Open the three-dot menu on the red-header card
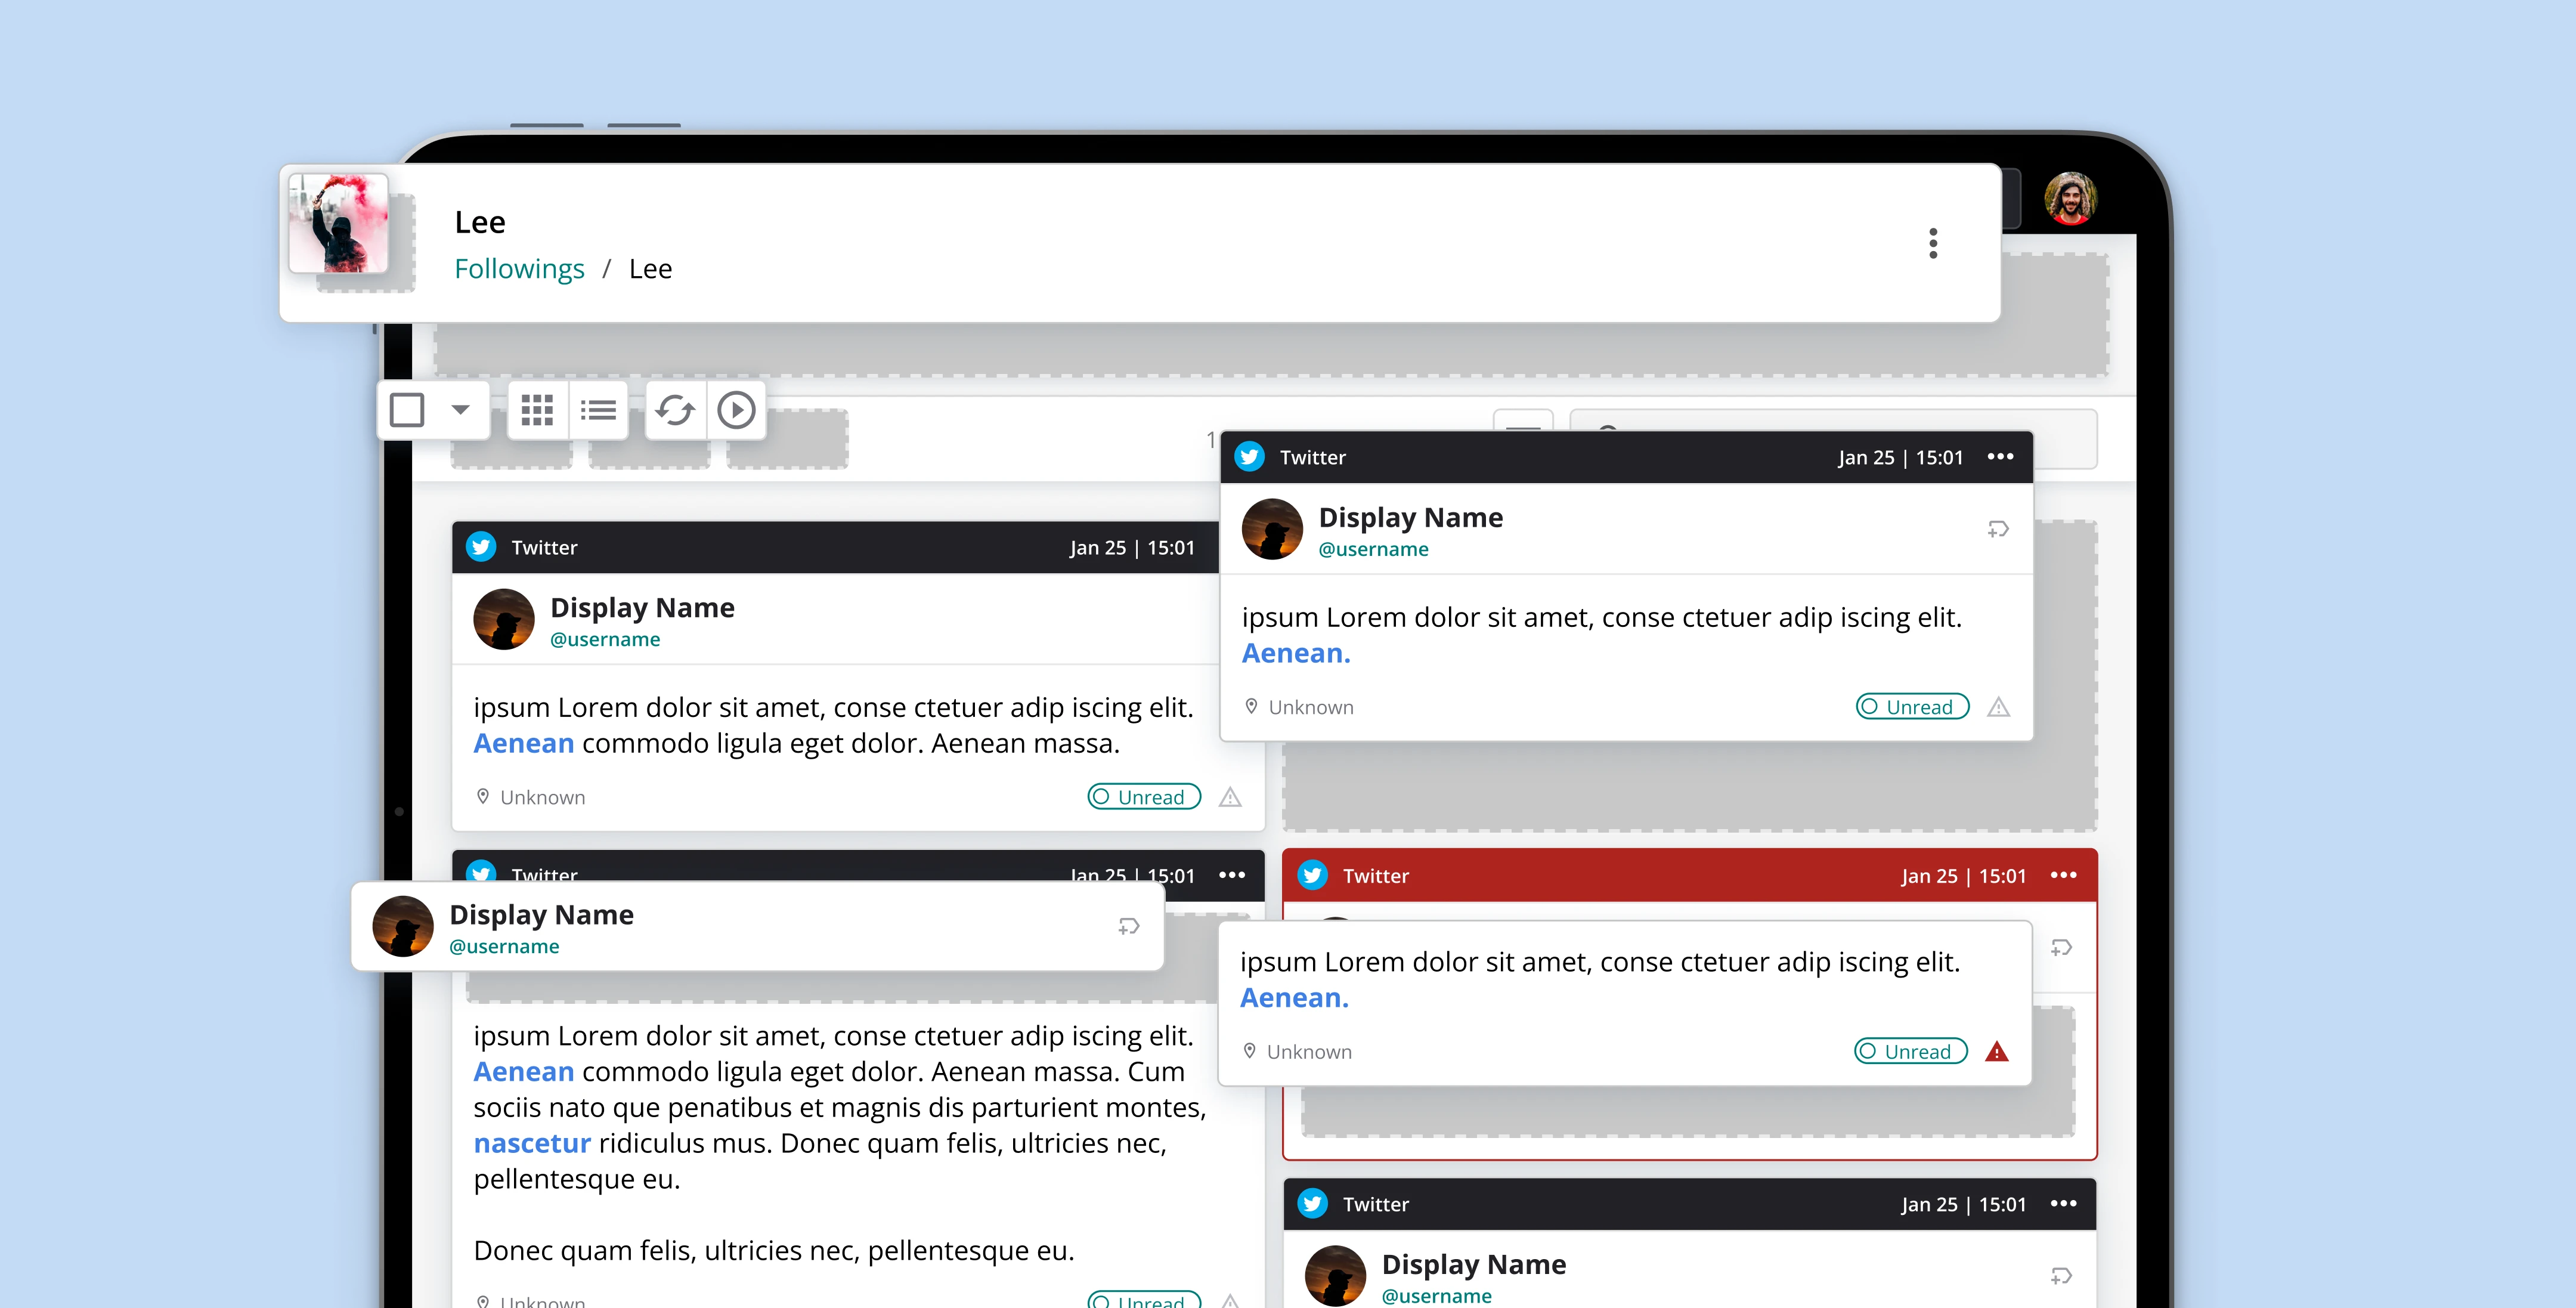This screenshot has height=1308, width=2576. pos(2063,875)
